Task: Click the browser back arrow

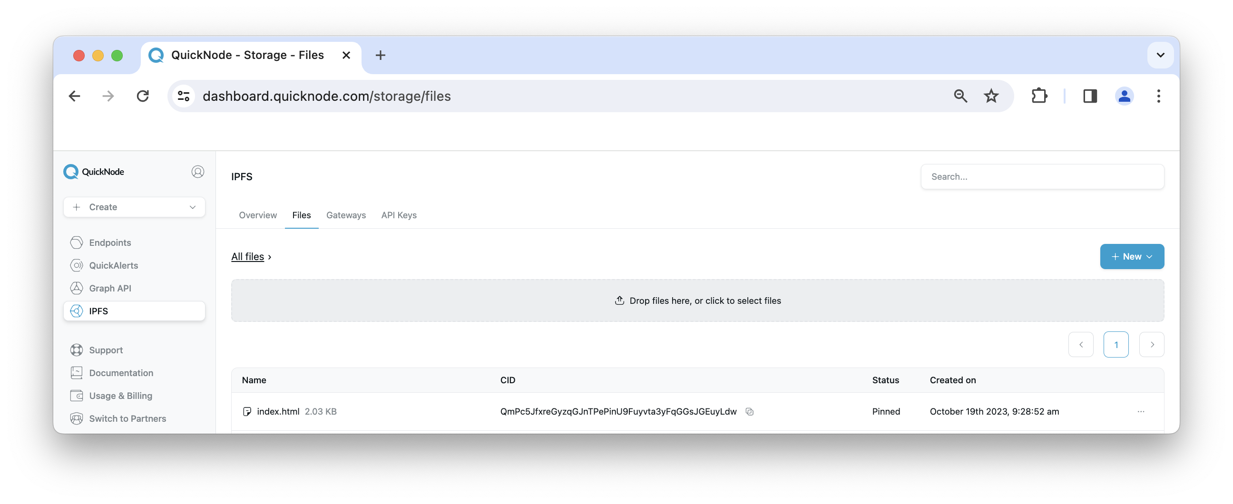Action: click(x=74, y=96)
